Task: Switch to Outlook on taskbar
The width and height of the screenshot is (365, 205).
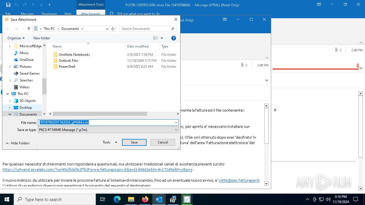Action: (x=159, y=199)
